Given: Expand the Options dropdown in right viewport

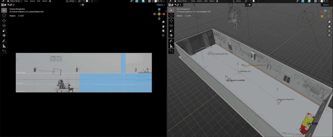Looking at the screenshot, I should [326, 5].
